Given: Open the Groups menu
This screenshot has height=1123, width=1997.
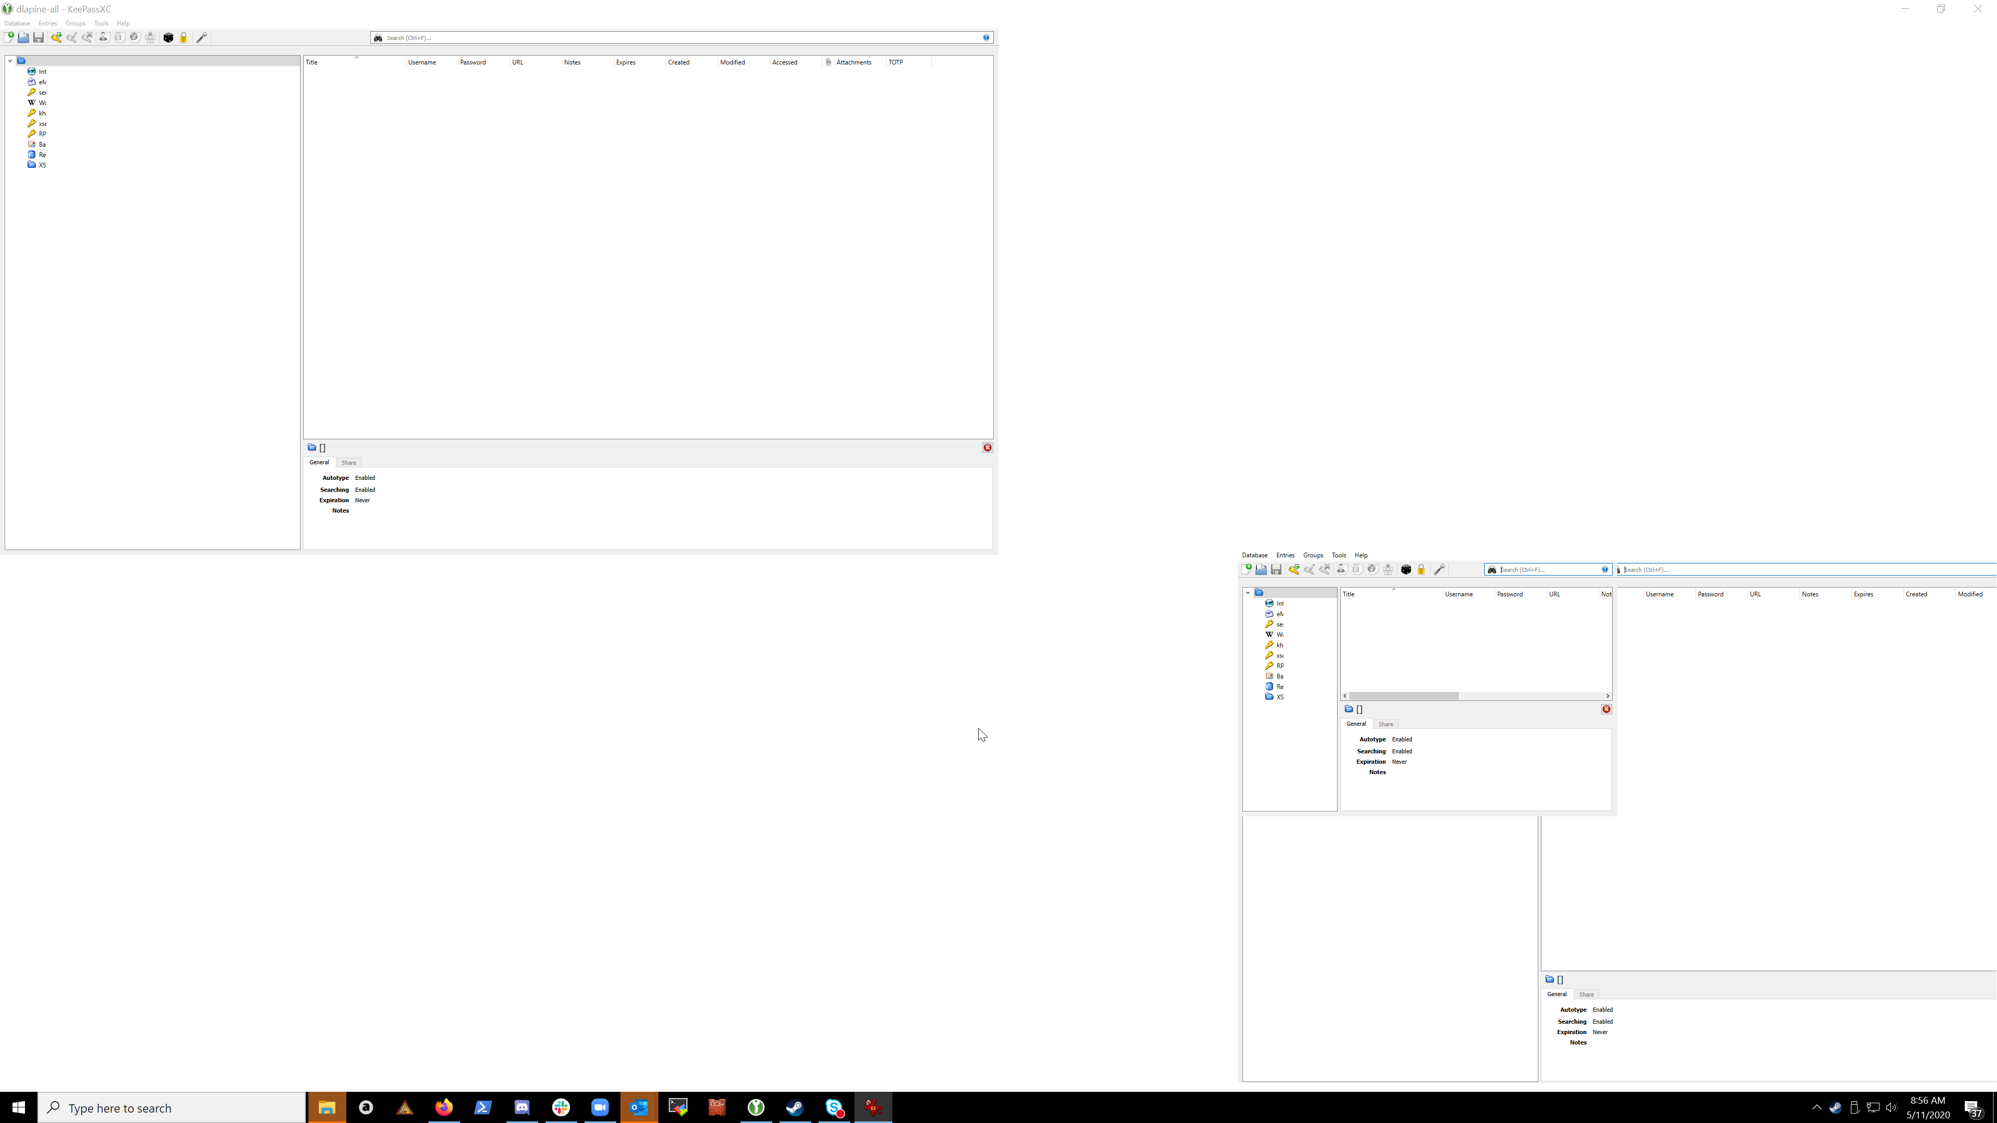Looking at the screenshot, I should click(x=75, y=23).
